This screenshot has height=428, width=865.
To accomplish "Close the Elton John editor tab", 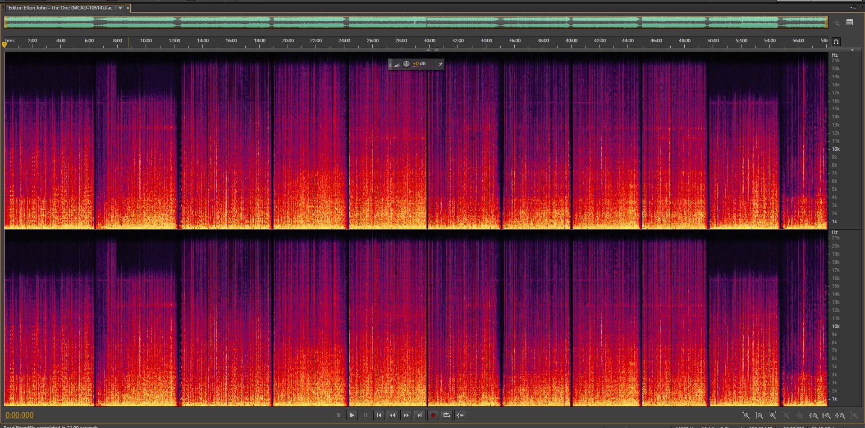I will click(x=128, y=8).
